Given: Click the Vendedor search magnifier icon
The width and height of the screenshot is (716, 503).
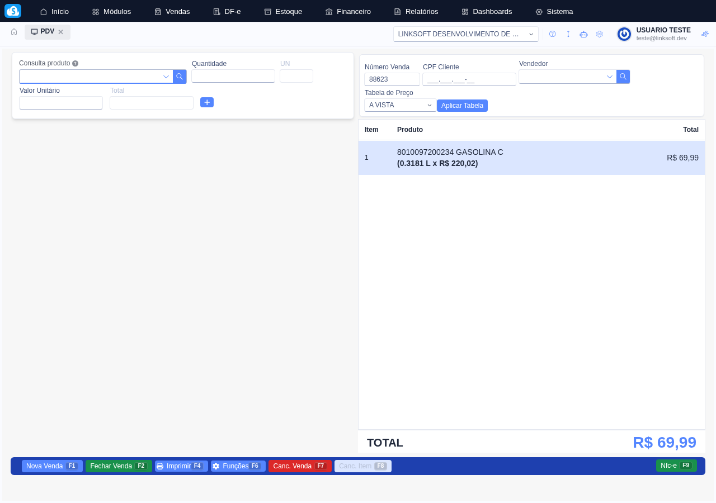Looking at the screenshot, I should pyautogui.click(x=623, y=77).
